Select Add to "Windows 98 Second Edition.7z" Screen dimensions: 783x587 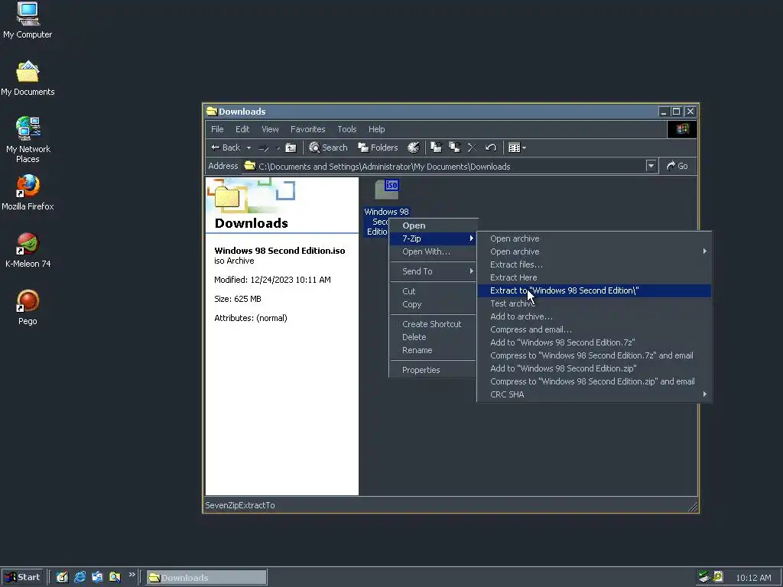(x=593, y=342)
